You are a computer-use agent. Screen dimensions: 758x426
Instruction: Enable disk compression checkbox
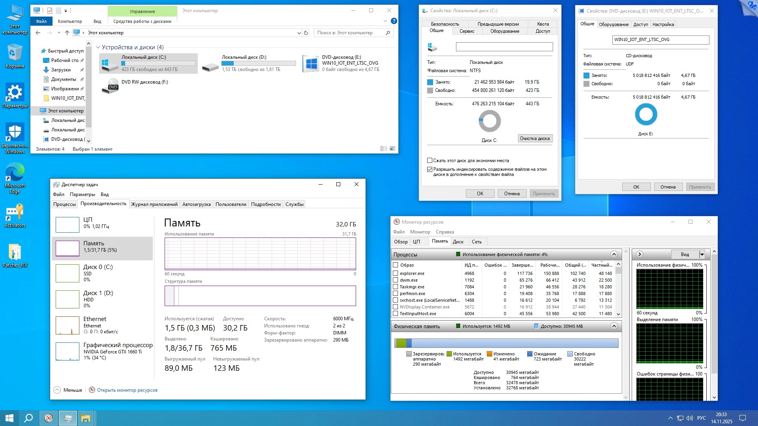(x=430, y=161)
